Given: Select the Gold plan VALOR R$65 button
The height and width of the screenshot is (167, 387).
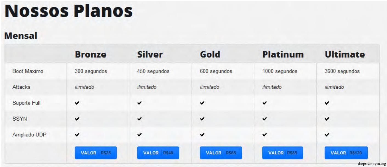Looking at the screenshot, I should [x=221, y=153].
